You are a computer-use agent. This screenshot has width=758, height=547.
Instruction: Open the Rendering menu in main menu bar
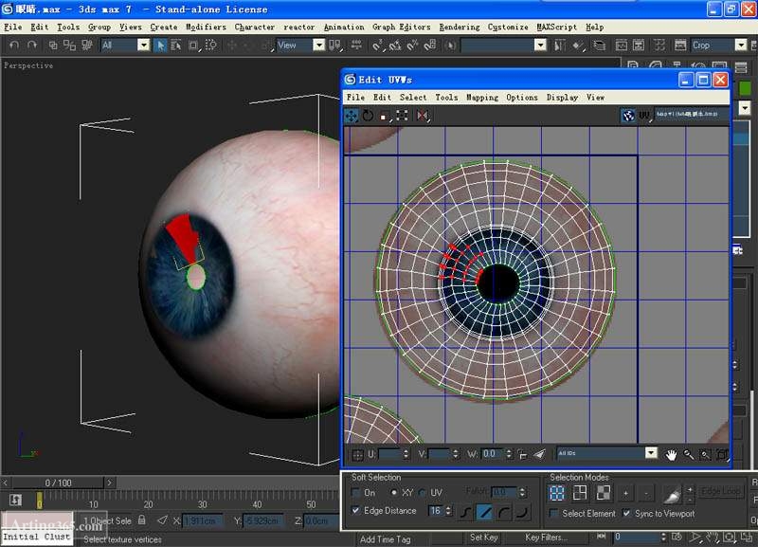coord(460,27)
